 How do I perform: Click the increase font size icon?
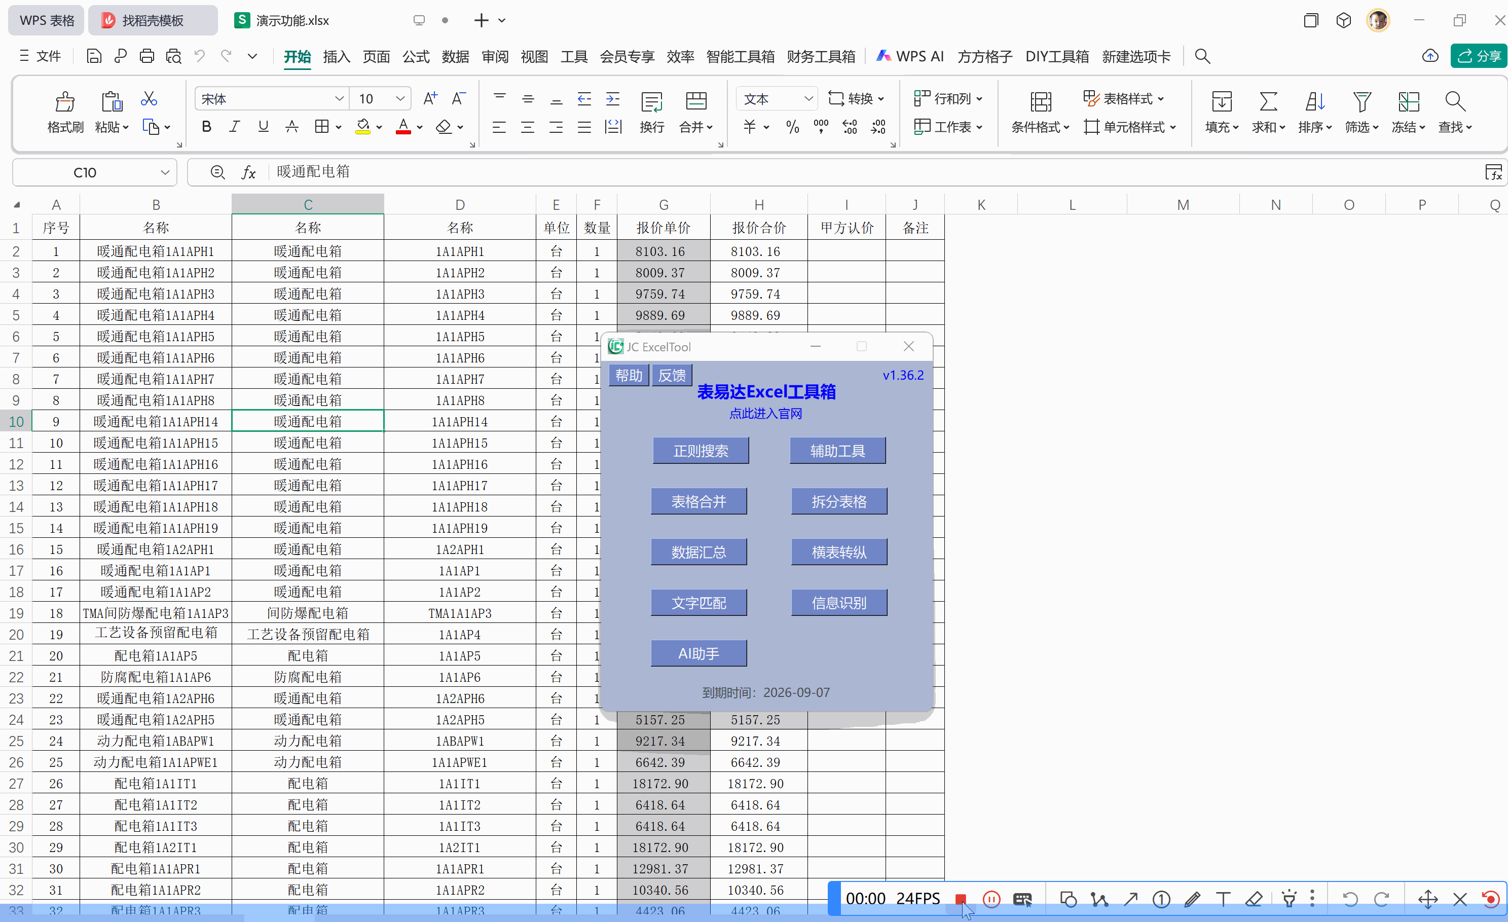click(x=430, y=98)
